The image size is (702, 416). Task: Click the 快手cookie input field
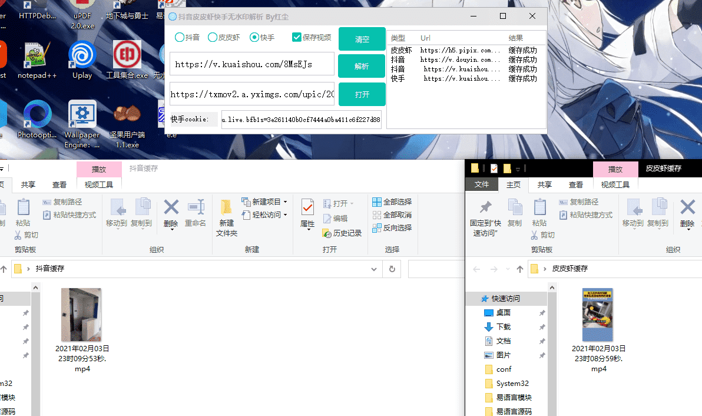tap(301, 120)
